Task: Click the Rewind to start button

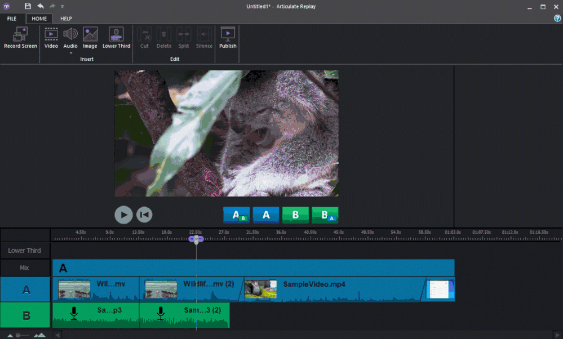Action: tap(144, 215)
